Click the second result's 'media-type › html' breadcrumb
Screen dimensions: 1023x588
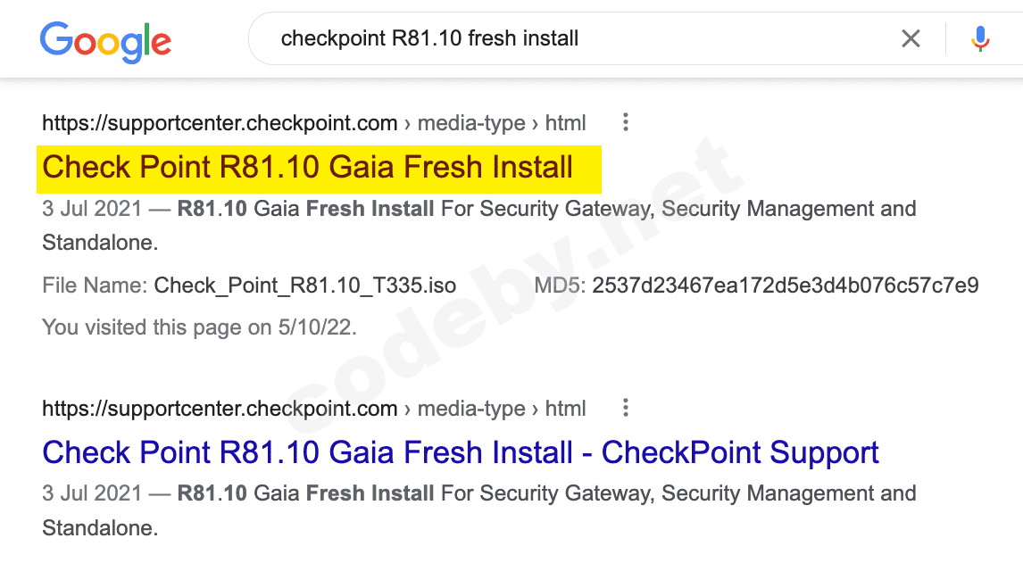click(x=502, y=409)
